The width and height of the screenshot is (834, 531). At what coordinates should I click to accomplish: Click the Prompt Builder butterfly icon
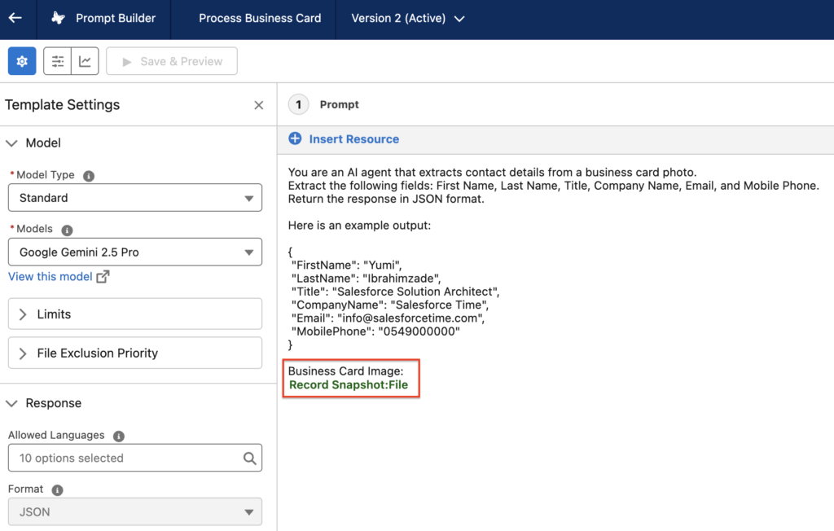point(56,18)
